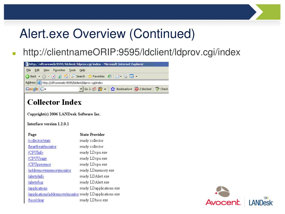
Task: Open the Favorites star toolbar button
Action: [96, 76]
